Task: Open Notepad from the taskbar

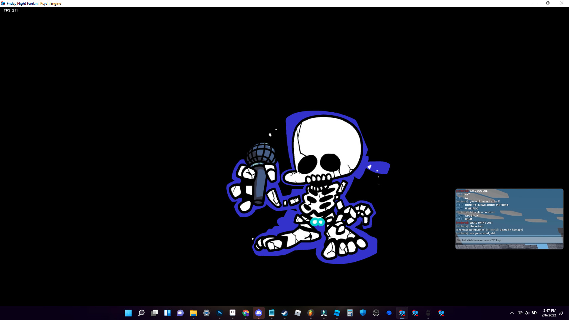Action: pyautogui.click(x=272, y=313)
